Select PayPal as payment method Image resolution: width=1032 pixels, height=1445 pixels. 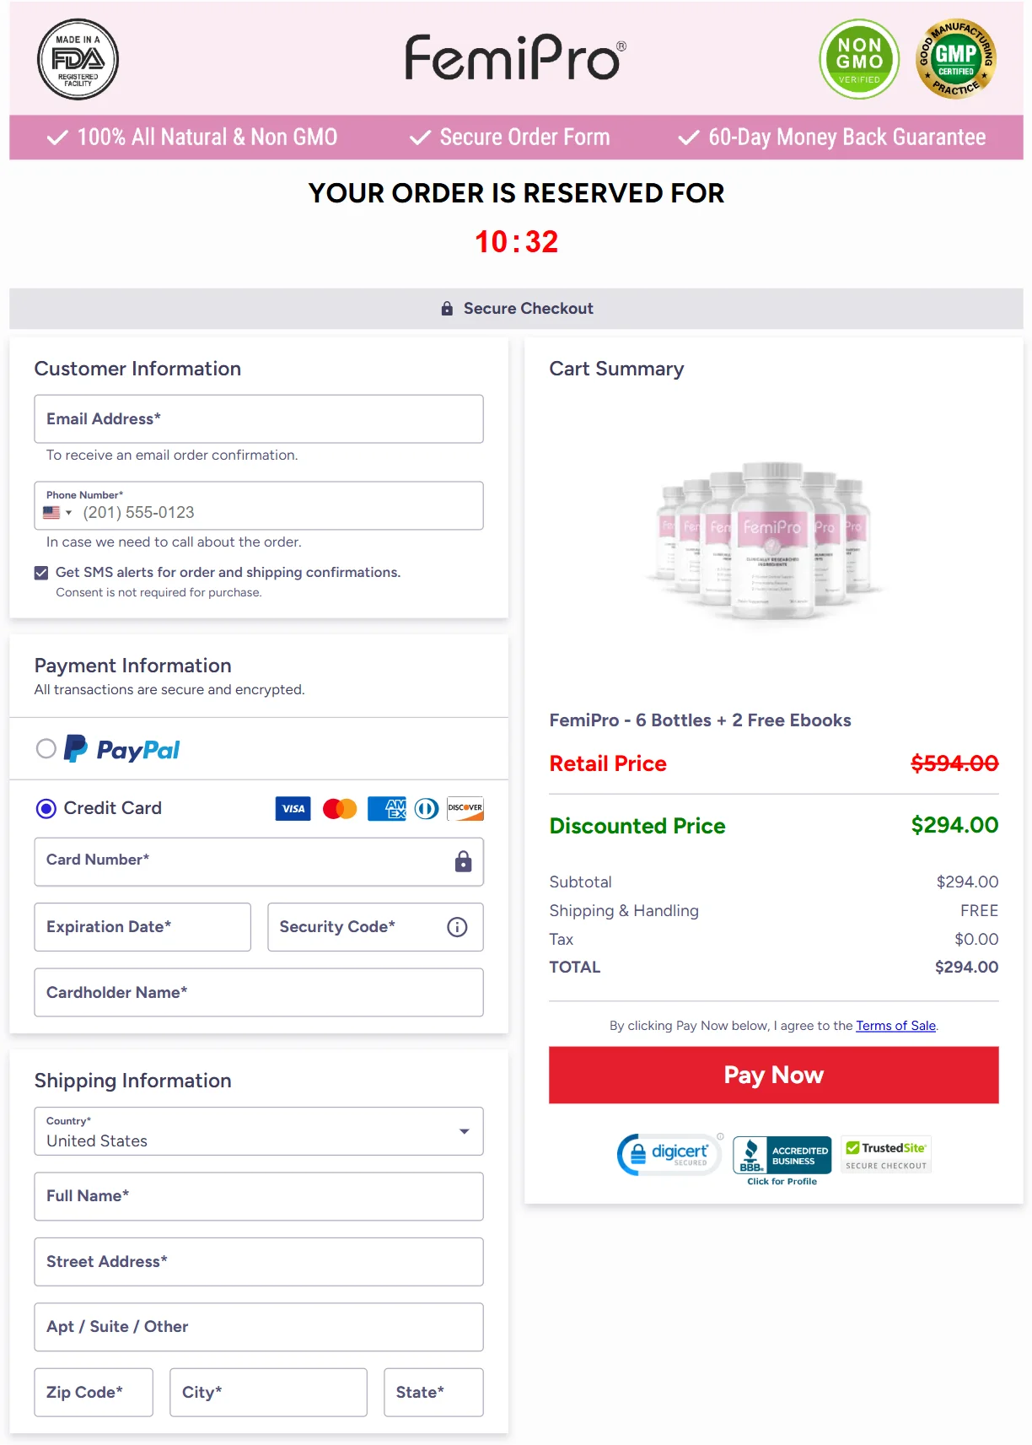click(46, 748)
